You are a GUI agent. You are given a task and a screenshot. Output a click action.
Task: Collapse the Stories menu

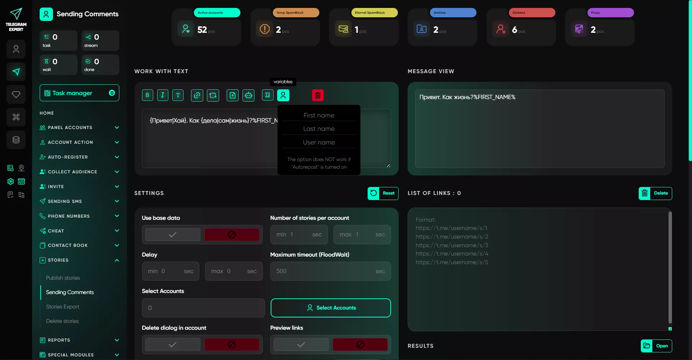[x=79, y=260]
